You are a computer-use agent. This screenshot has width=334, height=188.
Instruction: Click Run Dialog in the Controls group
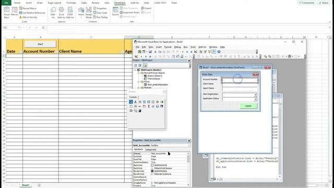tap(100, 17)
